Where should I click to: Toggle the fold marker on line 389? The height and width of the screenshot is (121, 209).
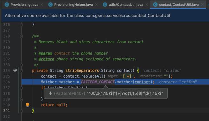pyautogui.click(x=21, y=99)
